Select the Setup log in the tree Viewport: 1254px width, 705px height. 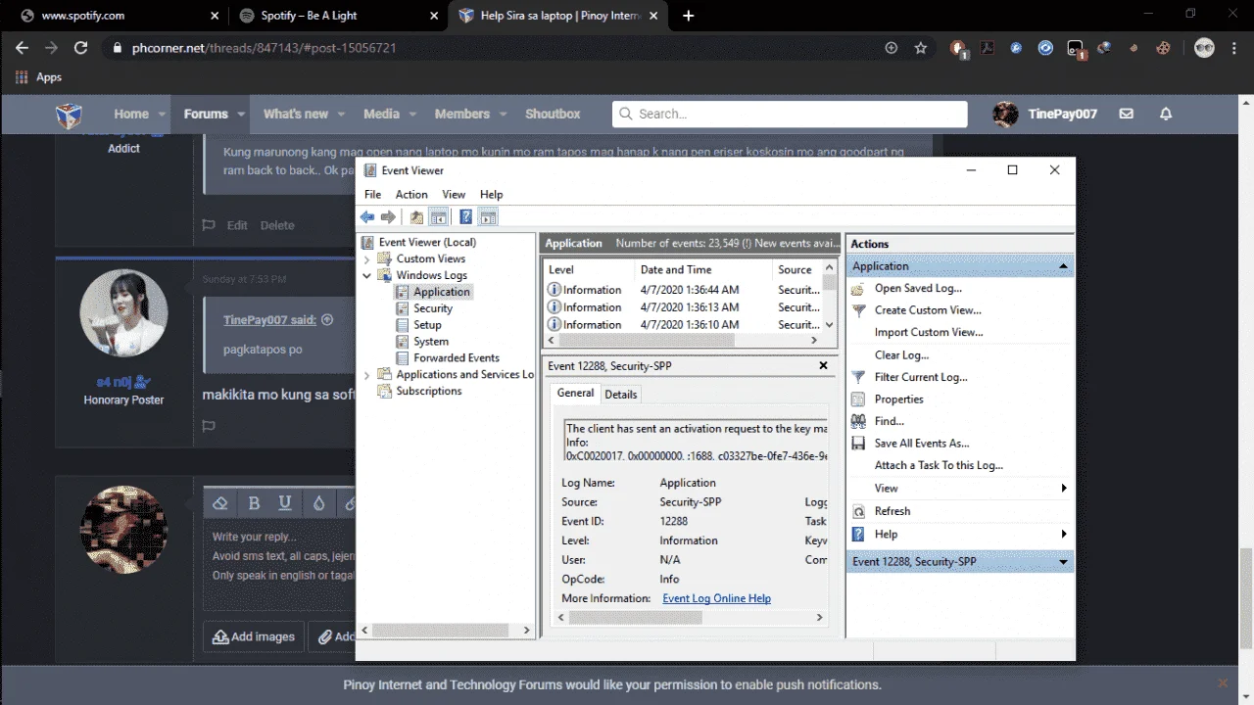click(x=427, y=325)
